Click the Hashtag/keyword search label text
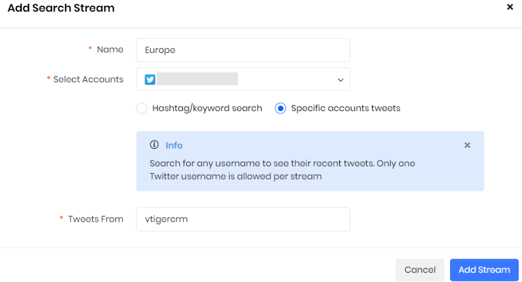The width and height of the screenshot is (522, 282). (x=207, y=108)
